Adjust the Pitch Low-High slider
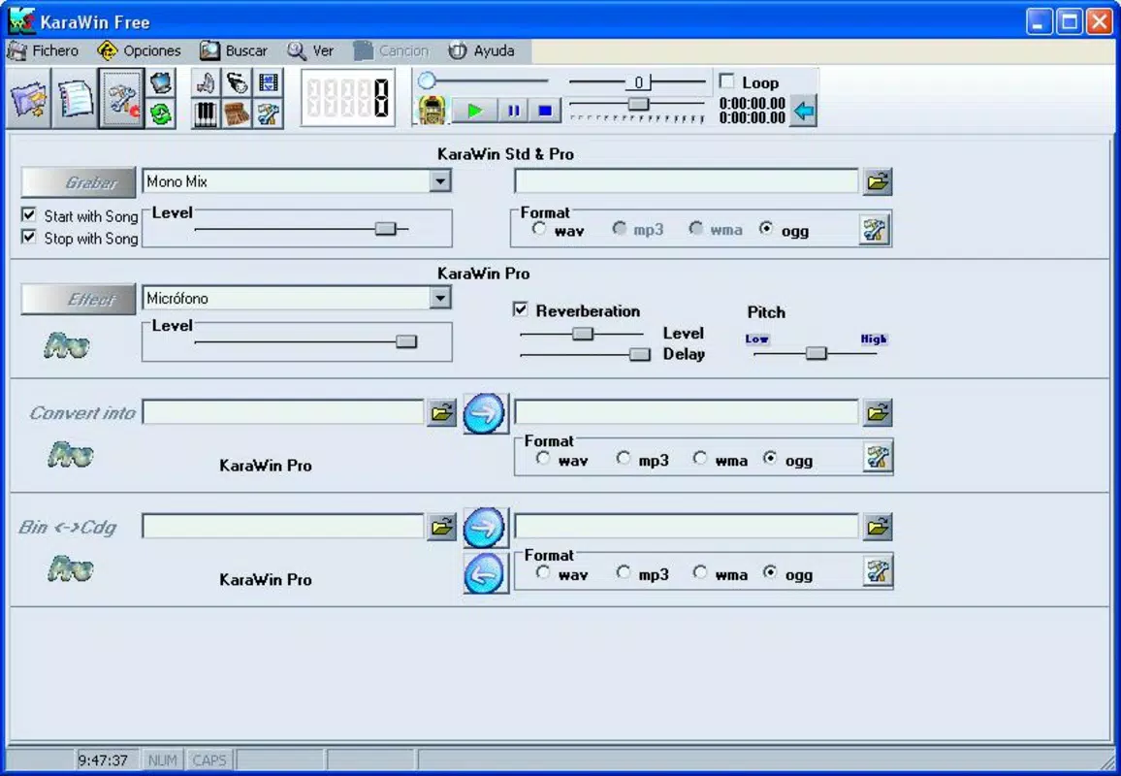Viewport: 1121px width, 776px height. click(816, 353)
